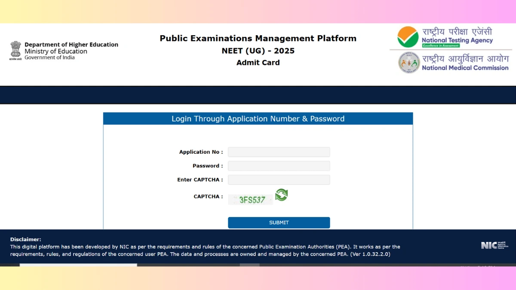The image size is (516, 290).
Task: Click the NEET (UG) - 2025 title
Action: [x=258, y=51]
